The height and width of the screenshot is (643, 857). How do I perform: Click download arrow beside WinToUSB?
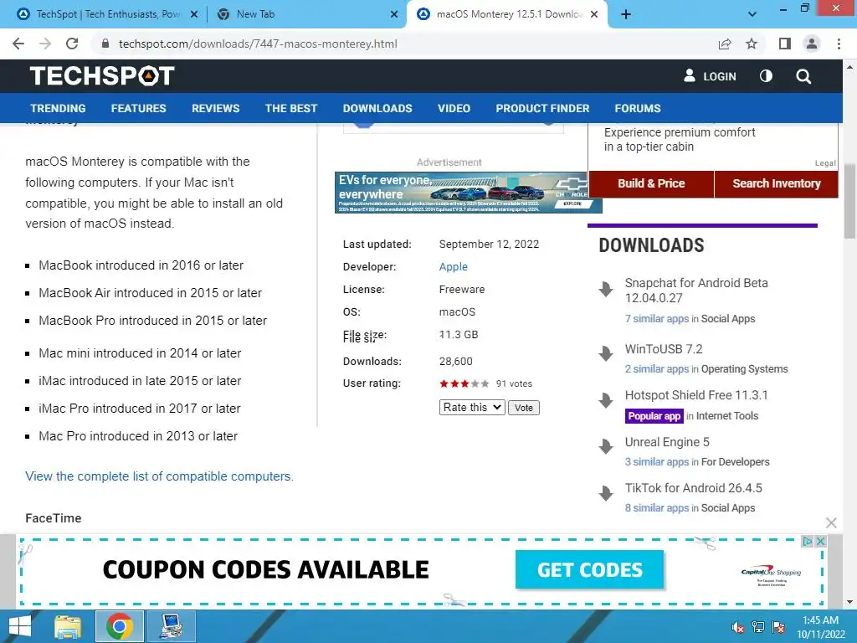[x=606, y=354]
